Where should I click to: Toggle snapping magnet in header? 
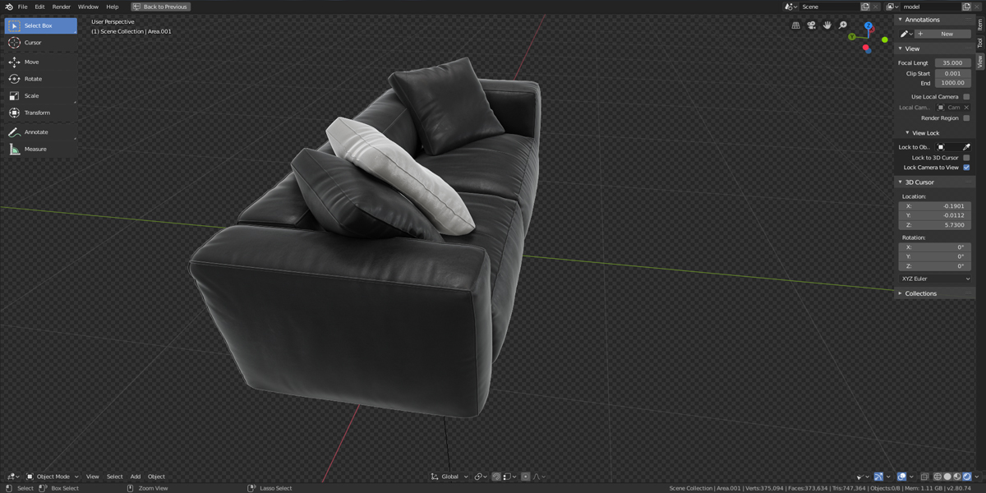click(x=496, y=477)
